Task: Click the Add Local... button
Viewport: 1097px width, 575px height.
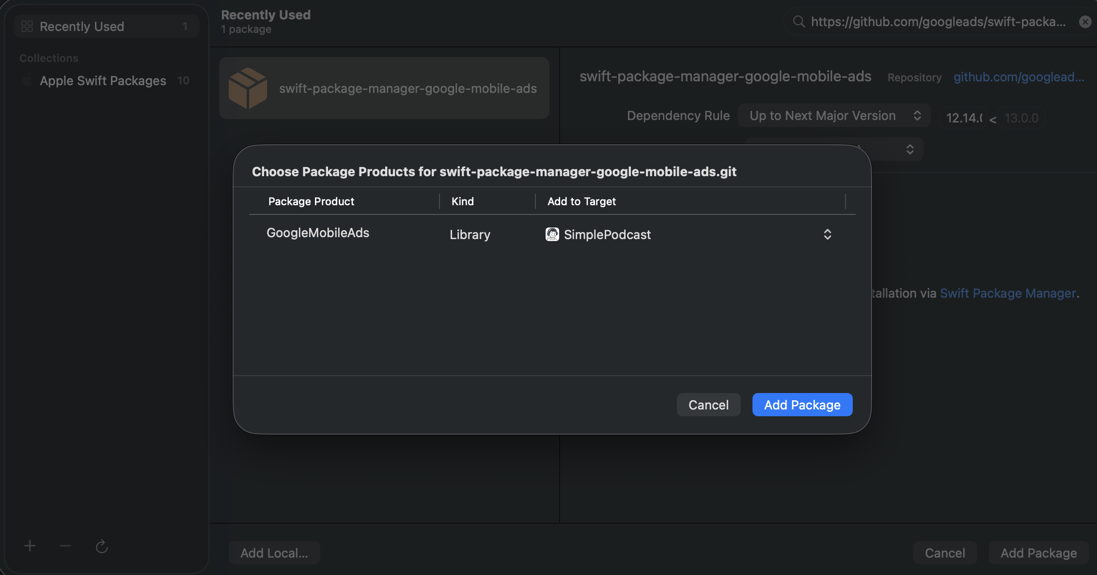Action: click(x=274, y=553)
